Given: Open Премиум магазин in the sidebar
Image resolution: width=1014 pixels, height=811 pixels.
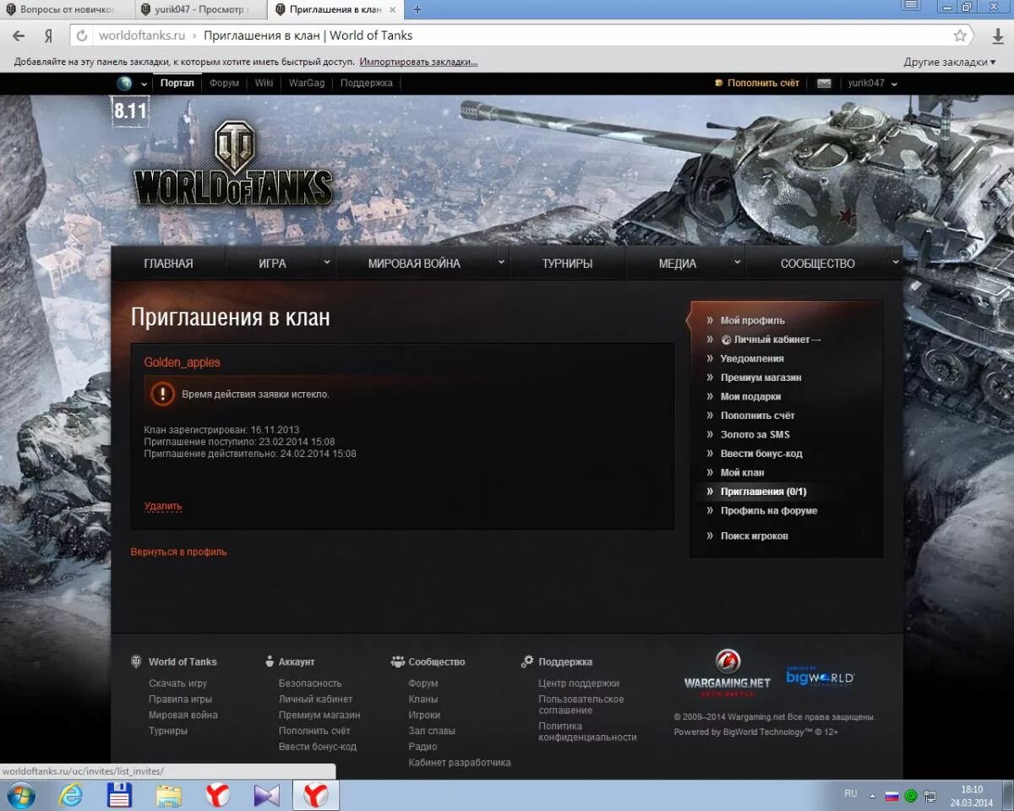Looking at the screenshot, I should tap(760, 378).
